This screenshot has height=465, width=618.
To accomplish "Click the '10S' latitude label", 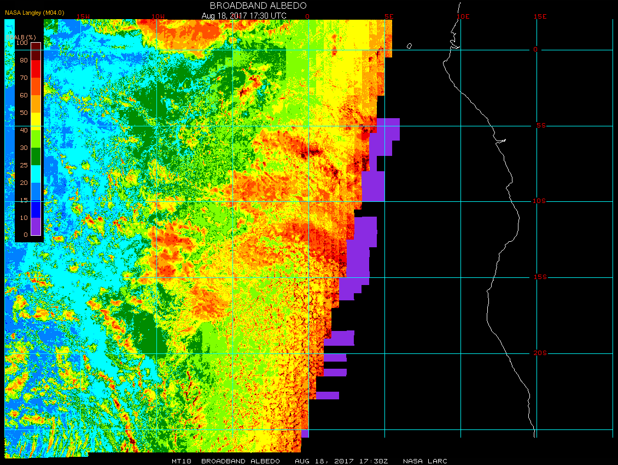I will (540, 201).
